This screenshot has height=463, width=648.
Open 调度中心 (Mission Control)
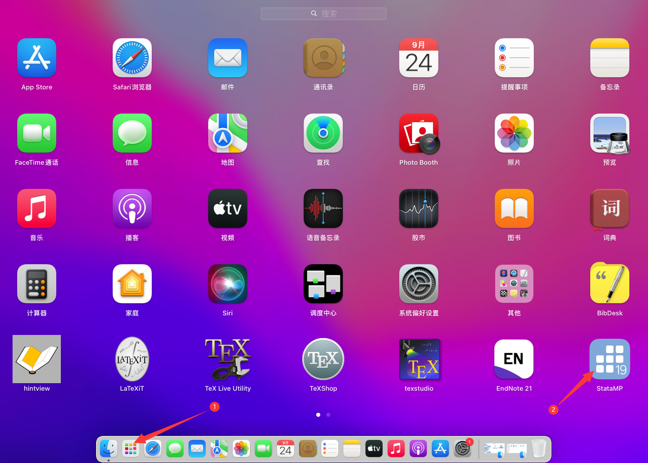click(323, 284)
